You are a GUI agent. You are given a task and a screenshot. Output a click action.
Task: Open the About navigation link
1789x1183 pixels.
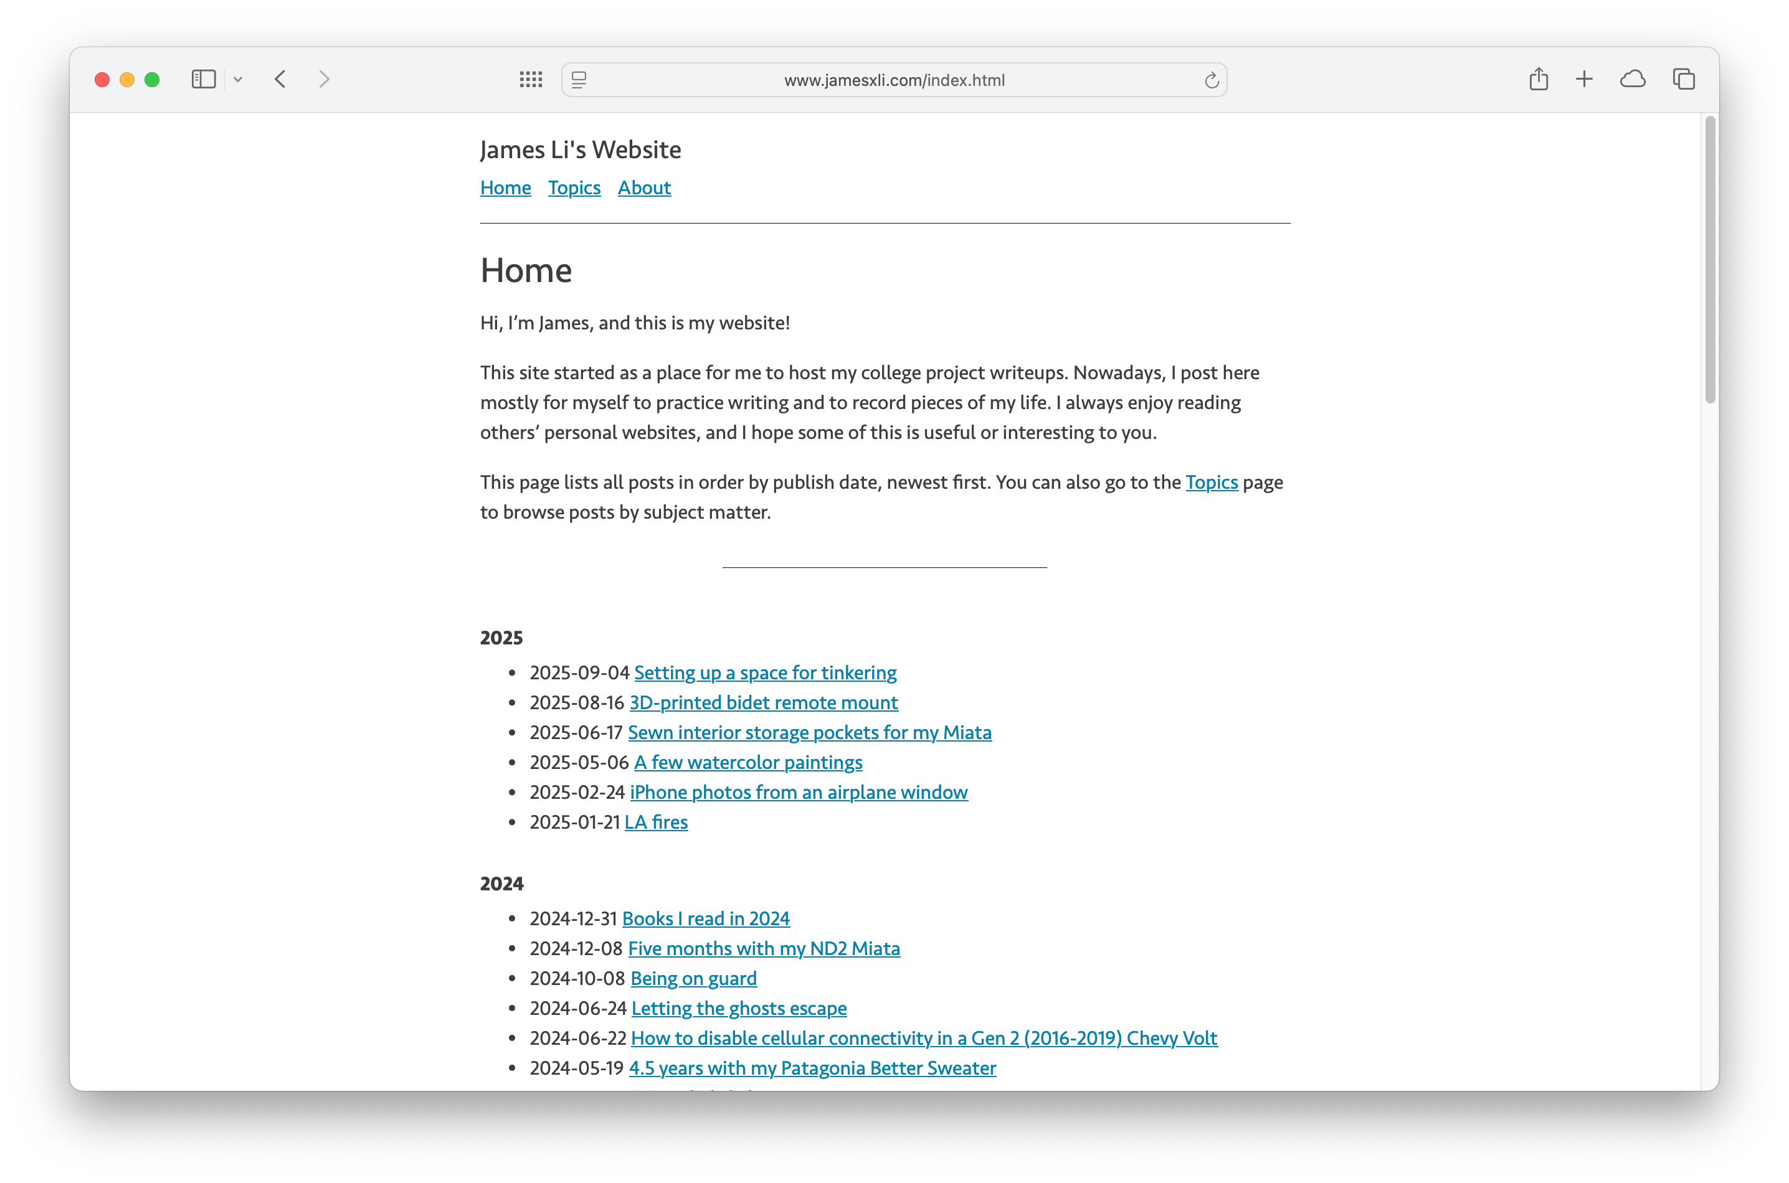point(644,187)
